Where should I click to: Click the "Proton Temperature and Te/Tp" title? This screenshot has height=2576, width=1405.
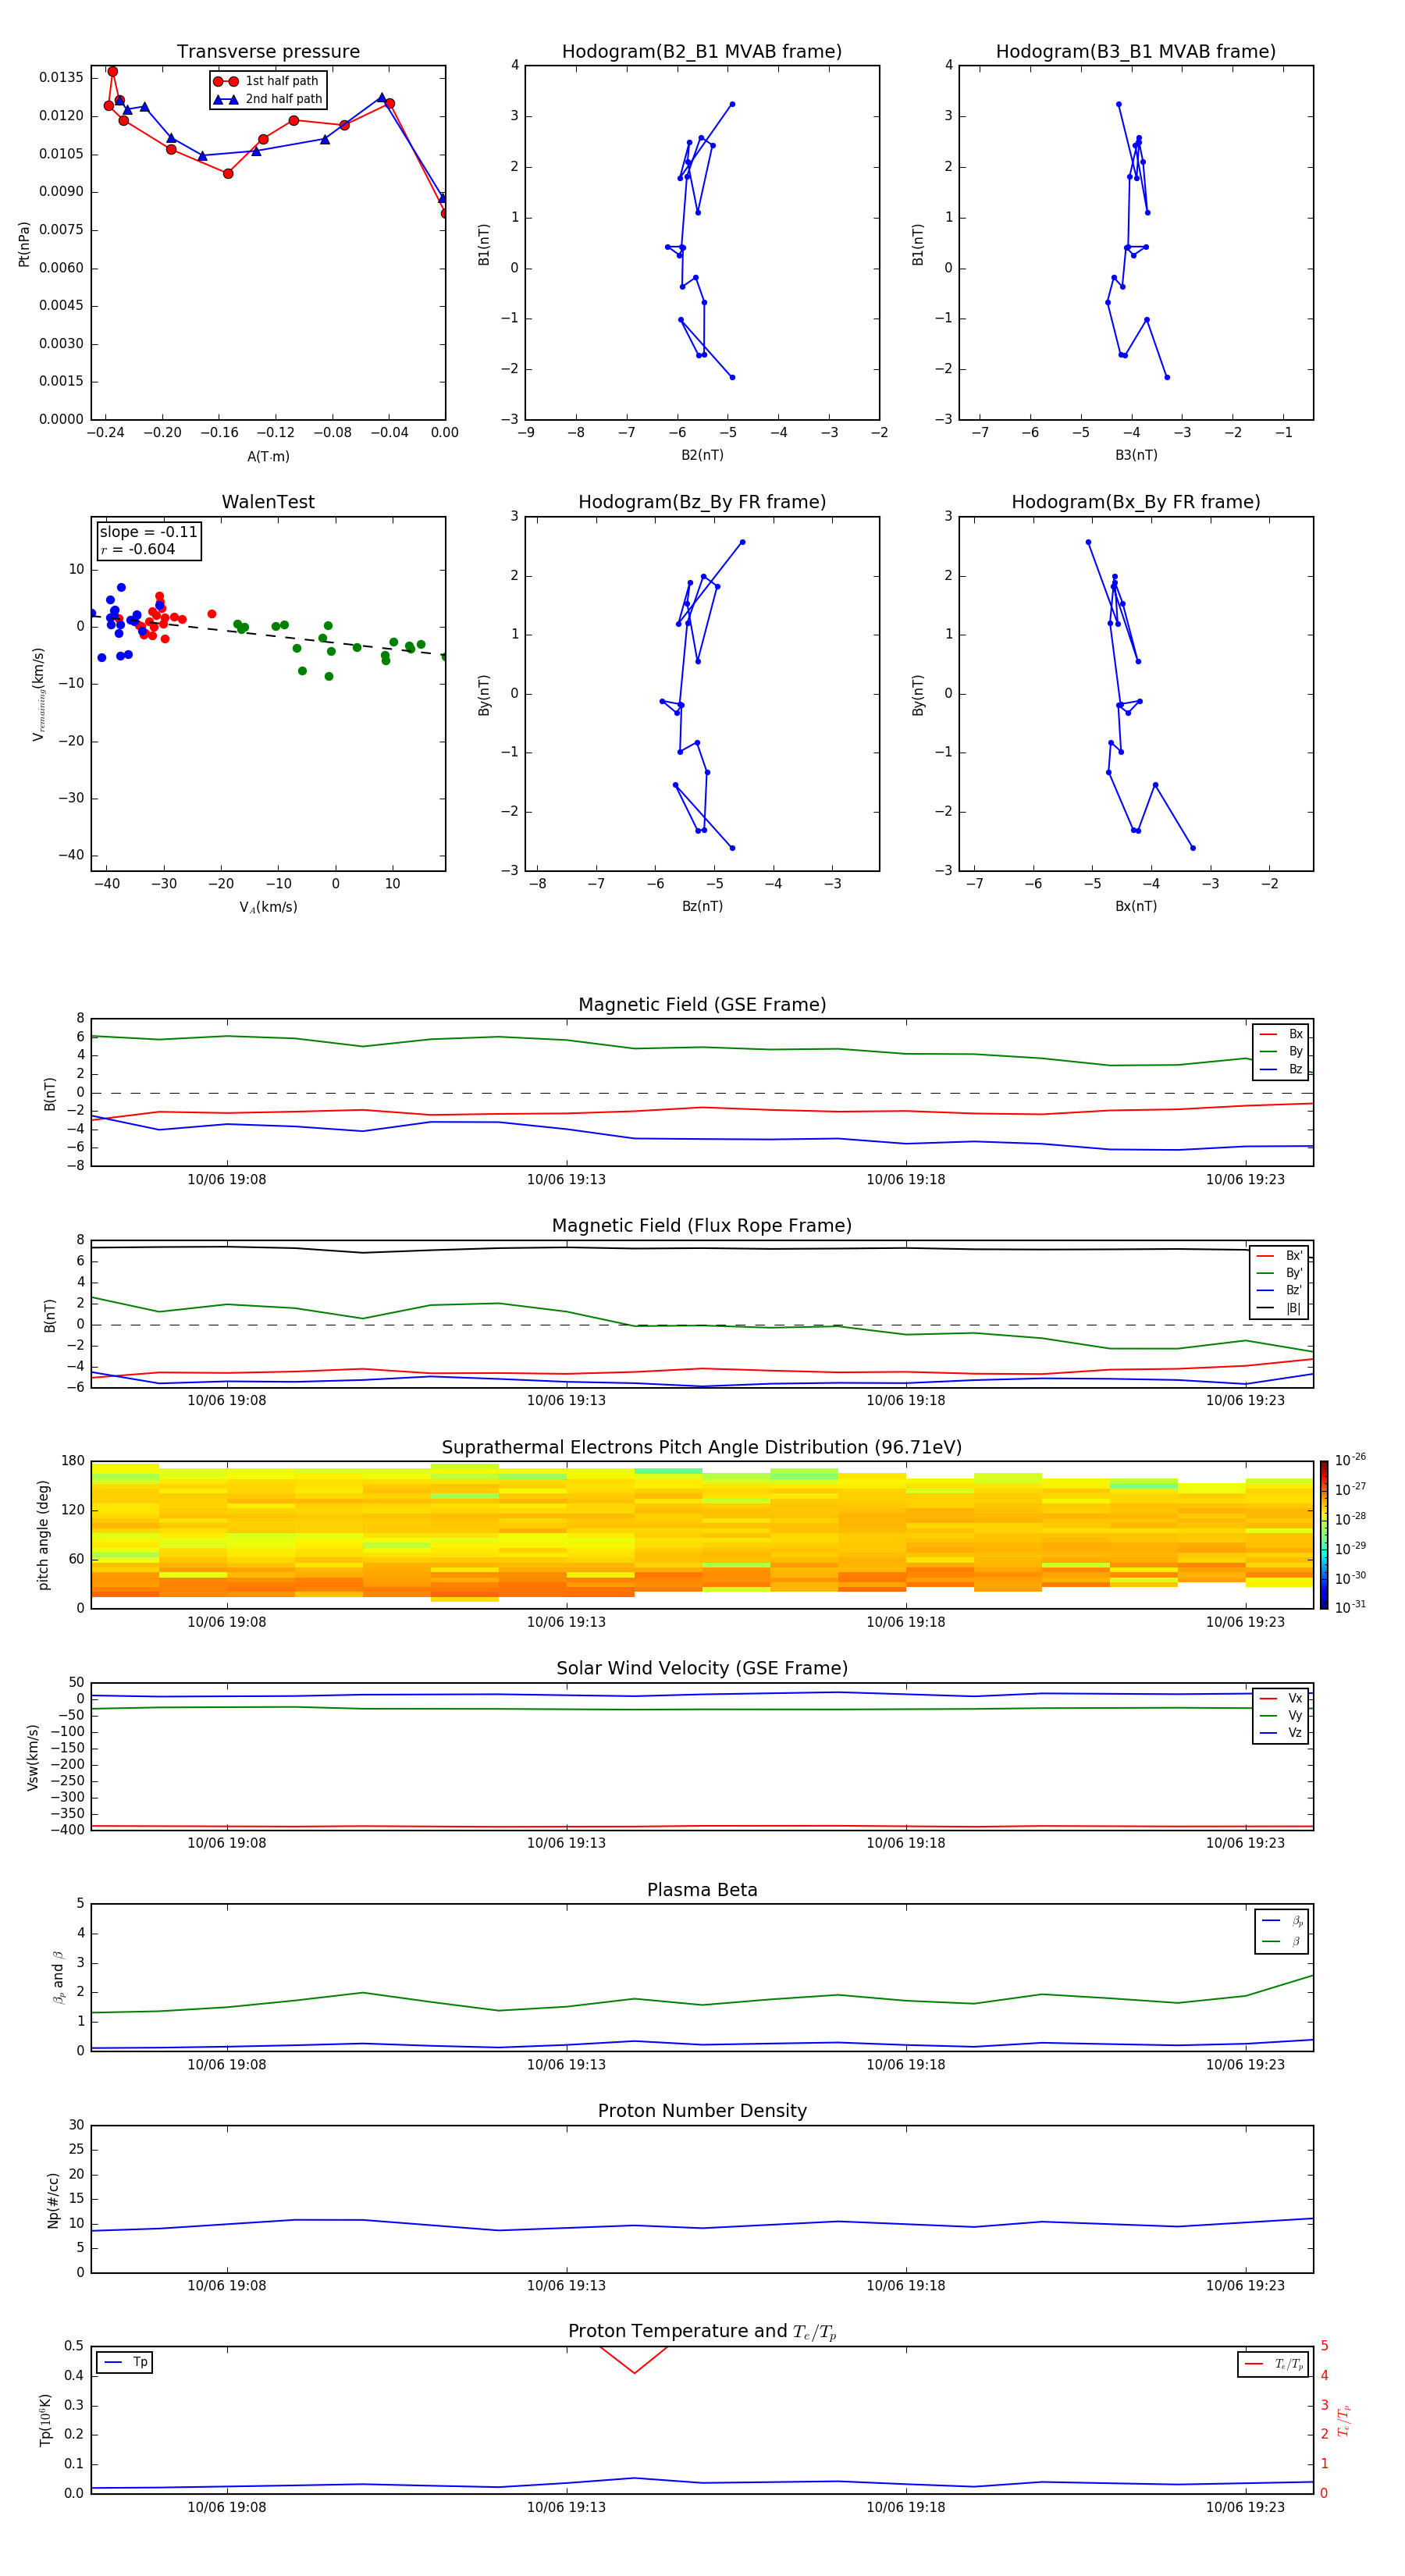702,2332
